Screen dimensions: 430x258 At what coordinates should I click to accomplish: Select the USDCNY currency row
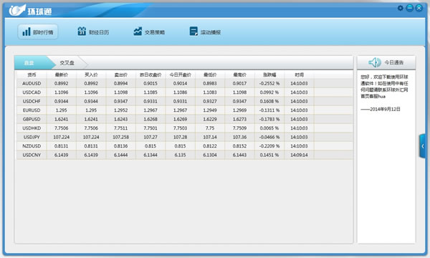(x=185, y=155)
